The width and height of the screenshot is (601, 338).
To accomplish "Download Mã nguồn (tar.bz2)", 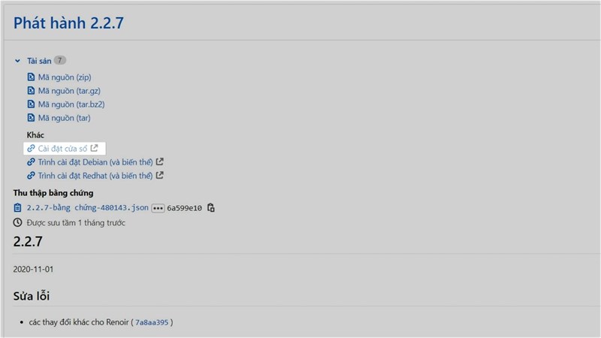I will pos(71,104).
